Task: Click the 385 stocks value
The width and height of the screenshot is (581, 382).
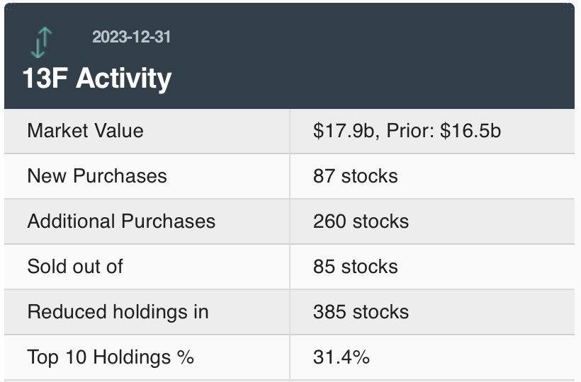Action: [x=361, y=312]
